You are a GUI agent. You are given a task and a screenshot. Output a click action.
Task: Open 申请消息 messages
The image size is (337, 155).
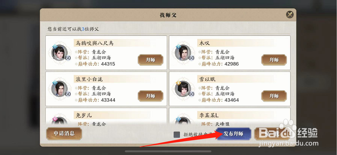pos(64,134)
